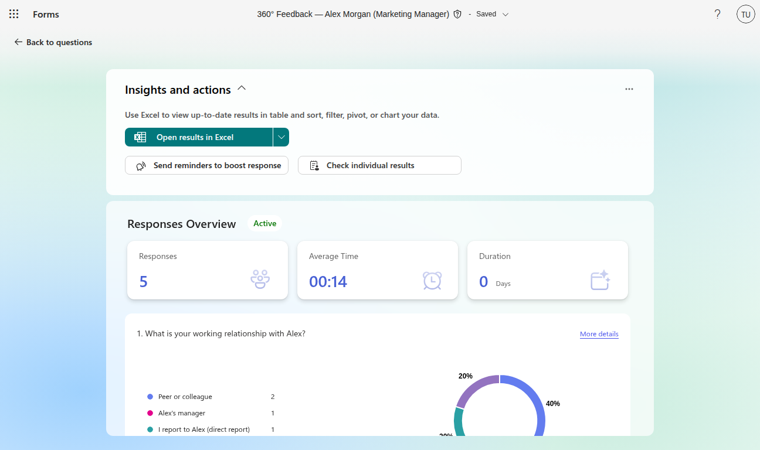Click the pink Alex's manager legend dot
The height and width of the screenshot is (450, 760).
(150, 413)
